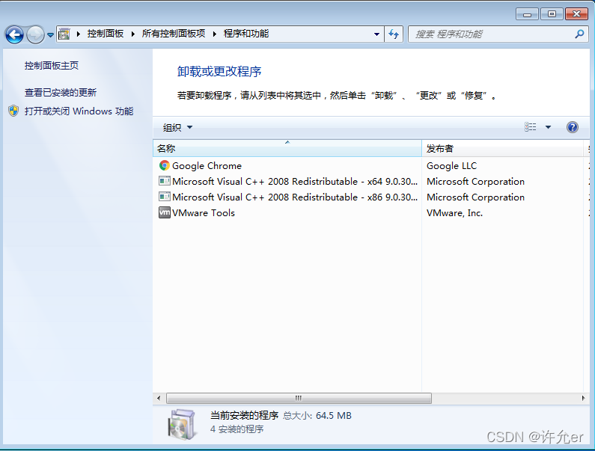The image size is (595, 451).
Task: Click icon of Visual C++ x64 entry
Action: tap(165, 181)
